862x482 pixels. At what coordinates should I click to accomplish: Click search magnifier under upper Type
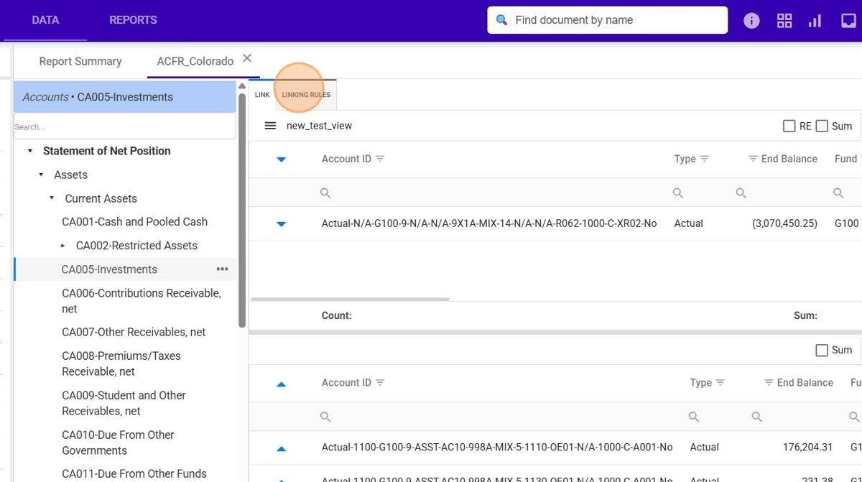click(678, 193)
